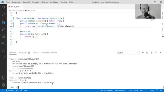Click the VS Code logo in title bar
The width and height of the screenshot is (164, 92).
click(2, 2)
